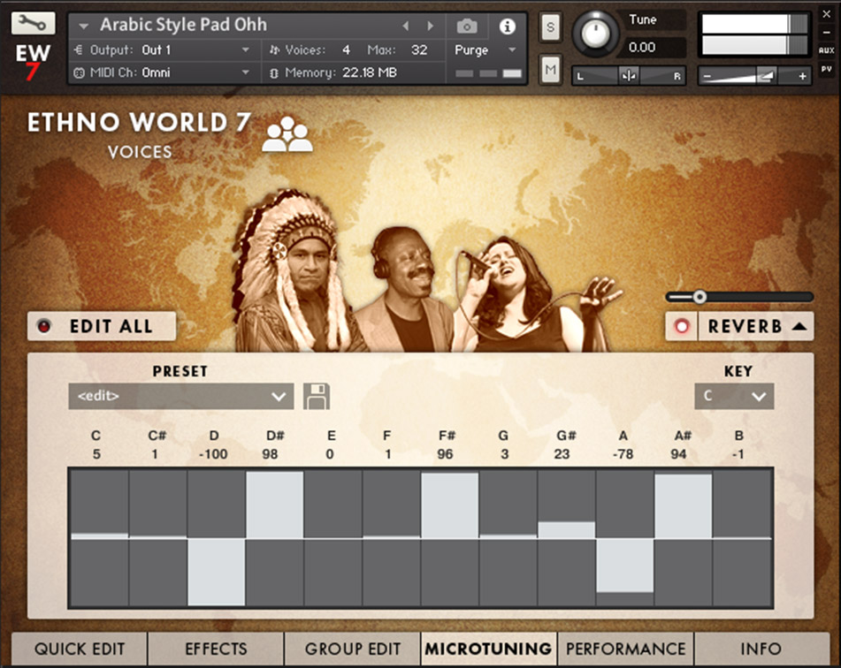Click the volume minus icon
The height and width of the screenshot is (668, 841).
click(x=707, y=77)
